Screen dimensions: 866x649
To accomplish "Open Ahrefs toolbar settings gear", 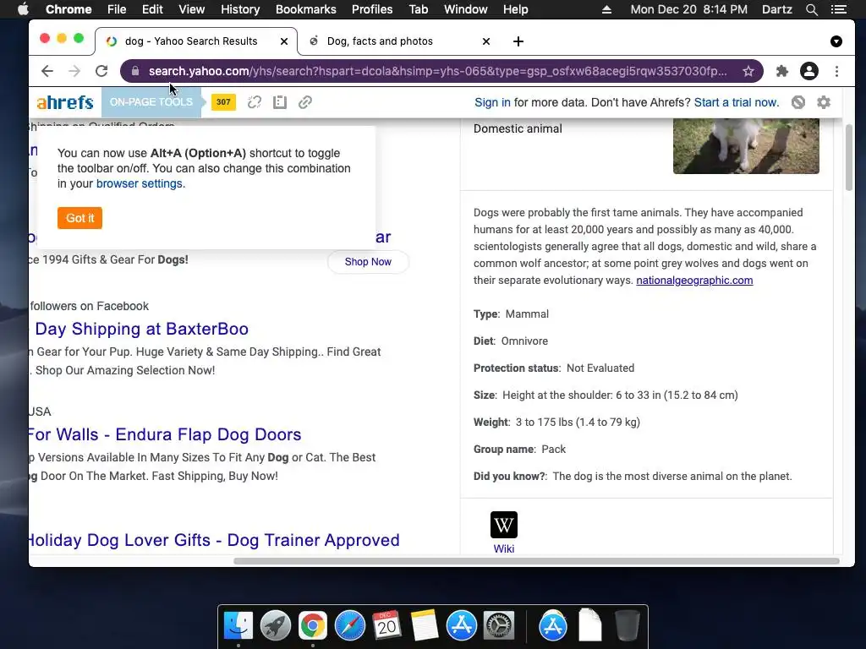I will [824, 102].
